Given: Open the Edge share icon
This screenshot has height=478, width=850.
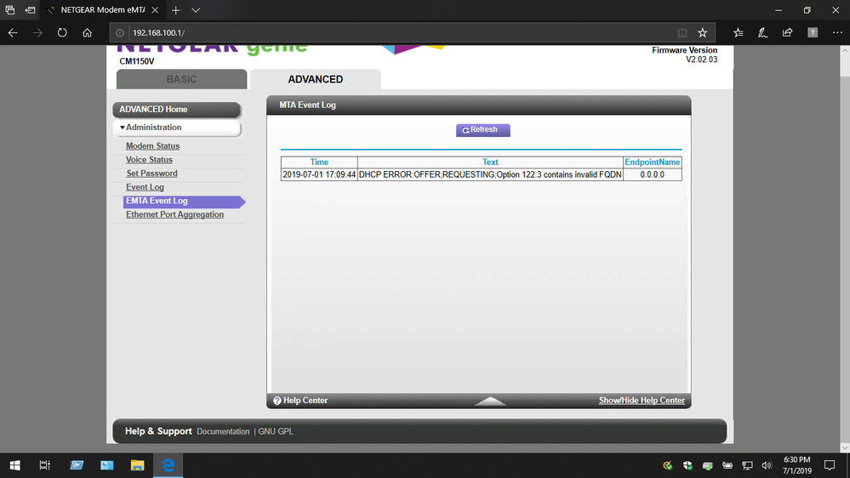Looking at the screenshot, I should [x=788, y=32].
